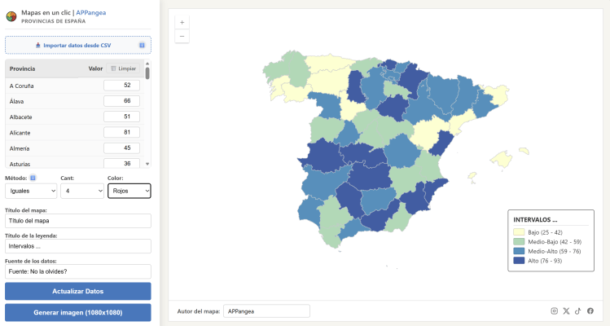Click the Título del mapa input field

pyautogui.click(x=78, y=221)
